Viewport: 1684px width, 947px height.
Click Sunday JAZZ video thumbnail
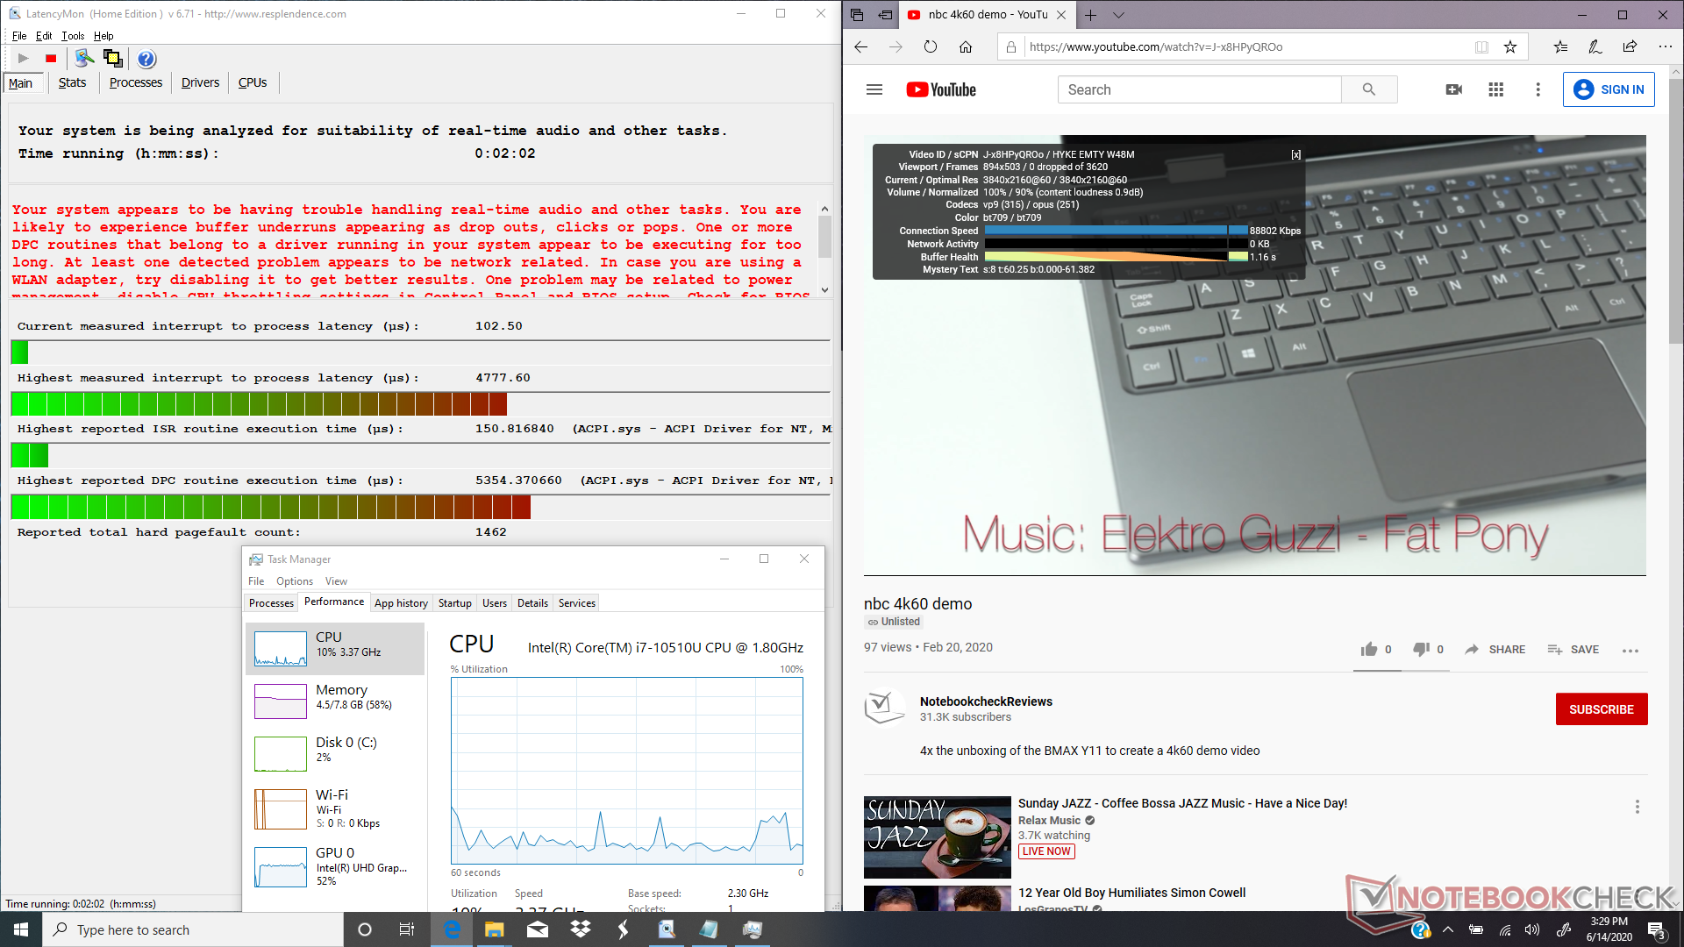click(938, 837)
